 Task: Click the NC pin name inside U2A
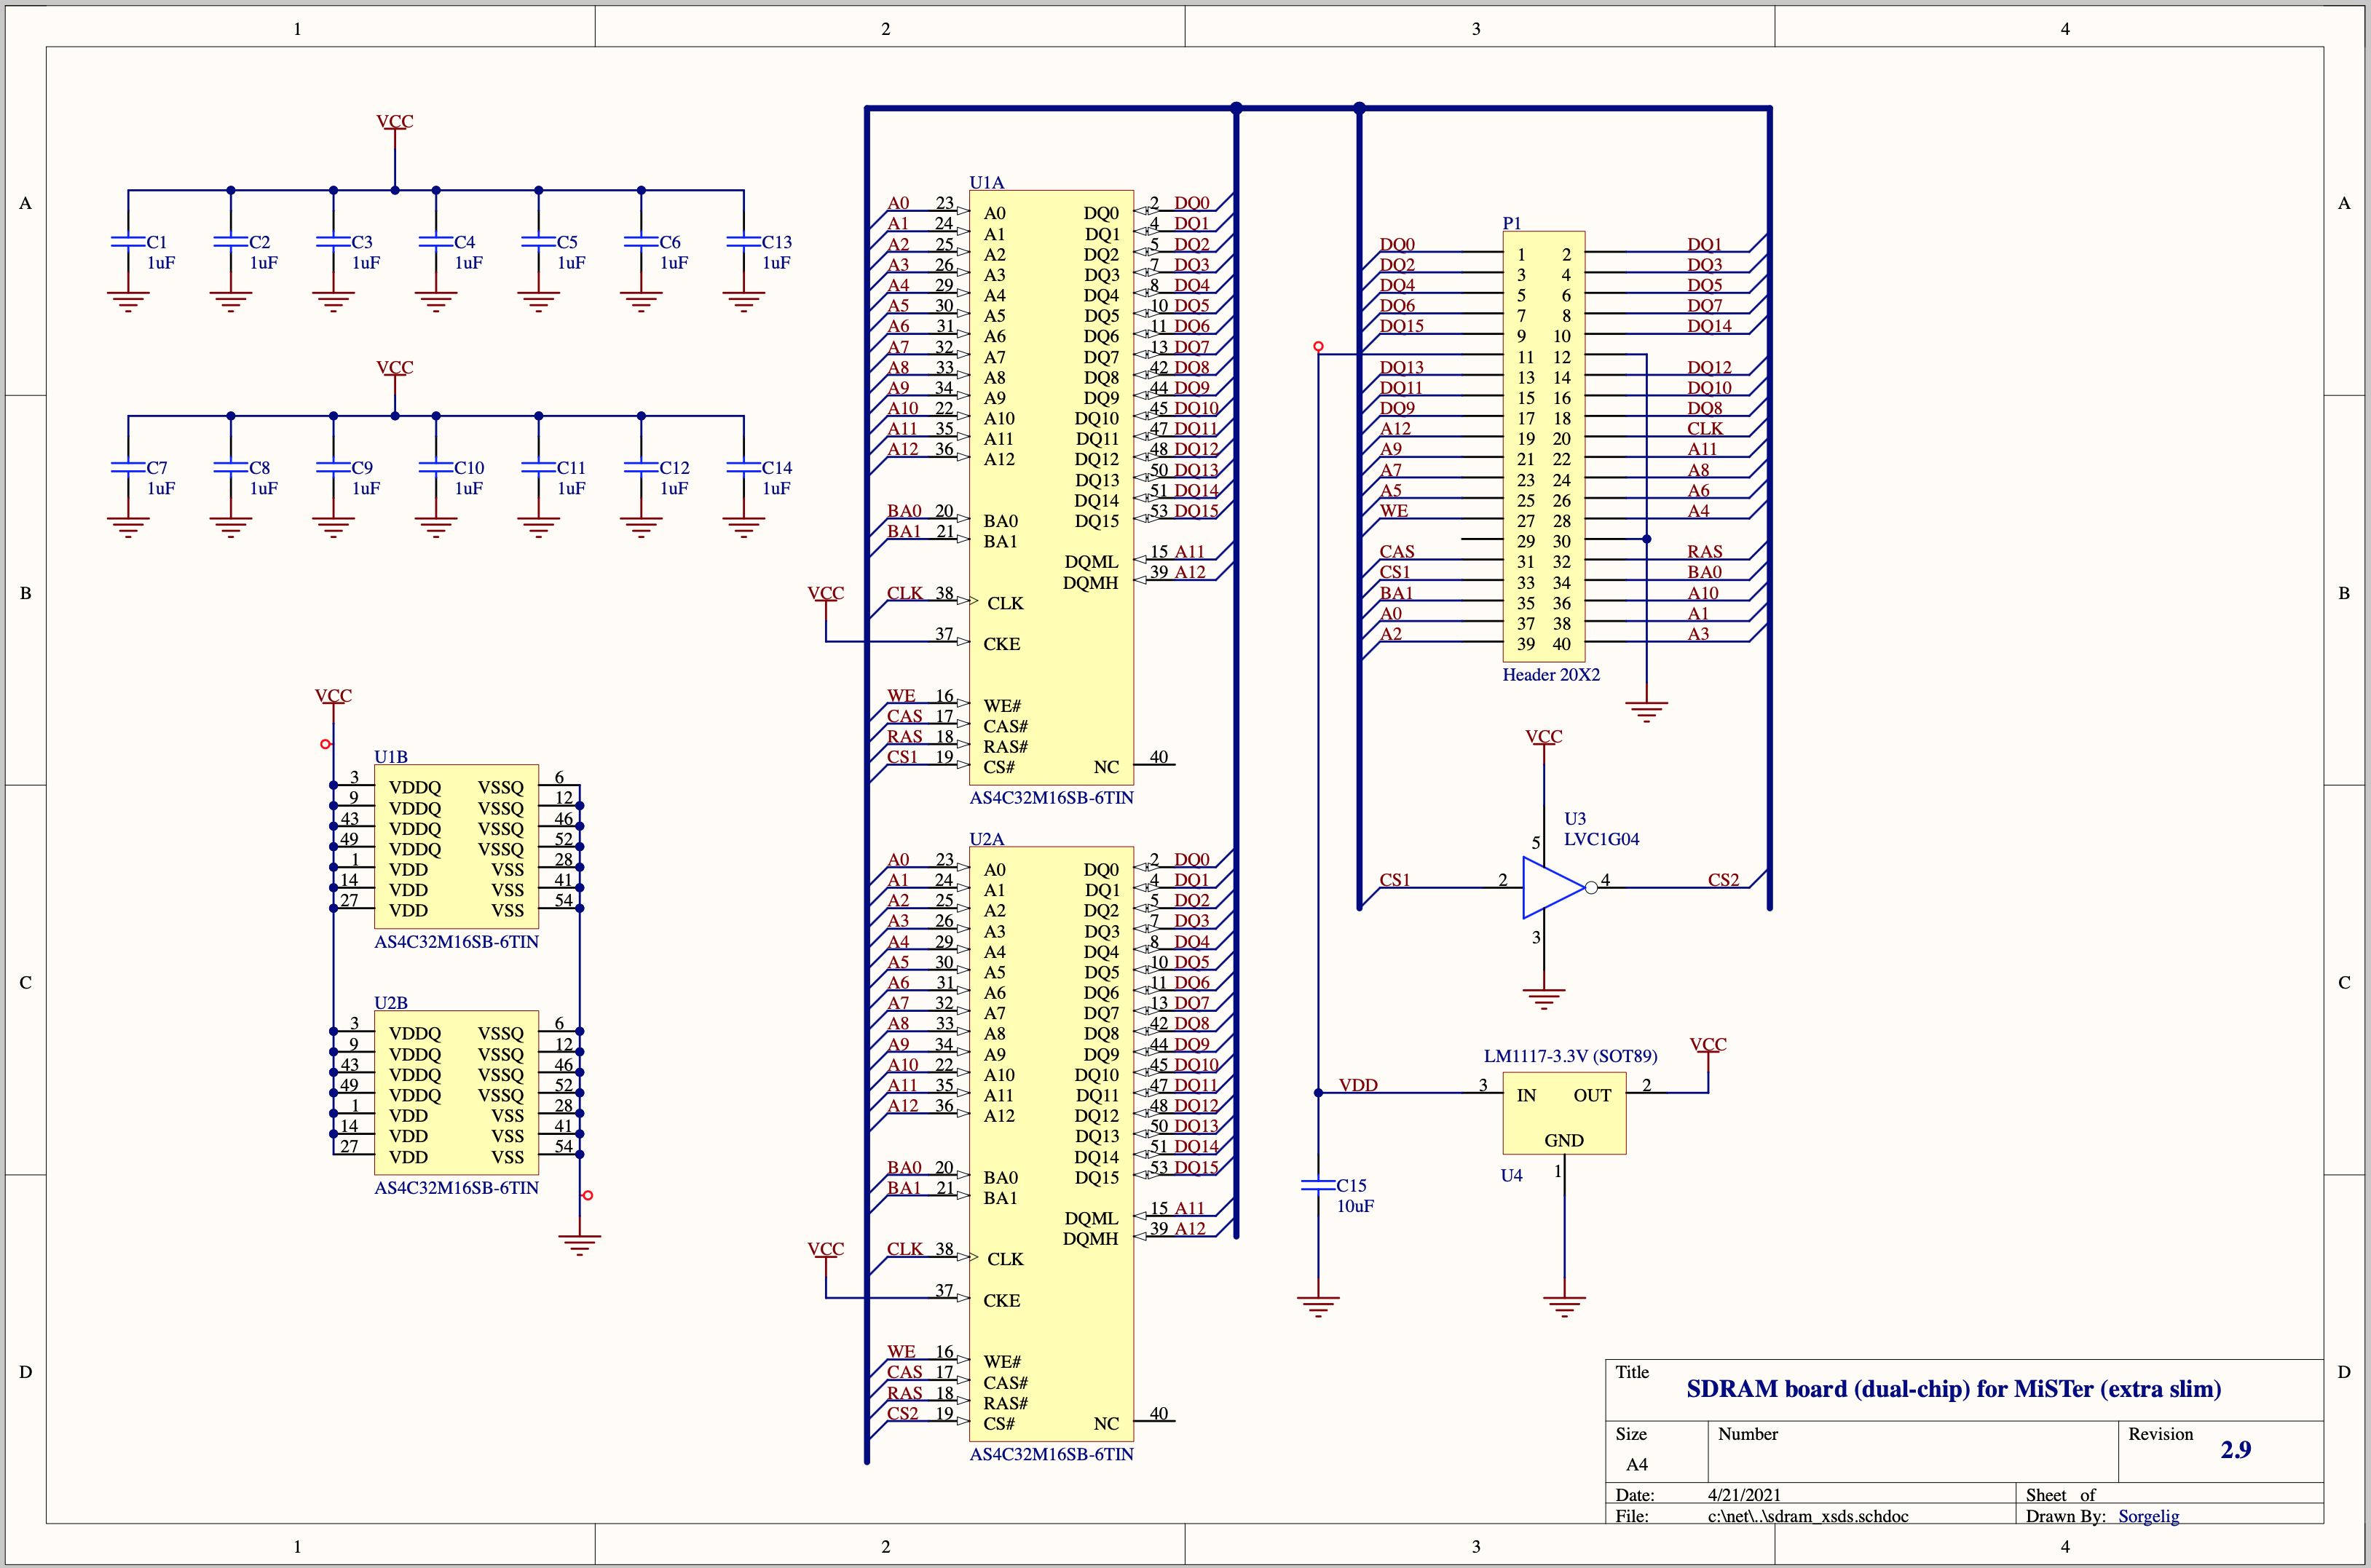[1105, 1424]
